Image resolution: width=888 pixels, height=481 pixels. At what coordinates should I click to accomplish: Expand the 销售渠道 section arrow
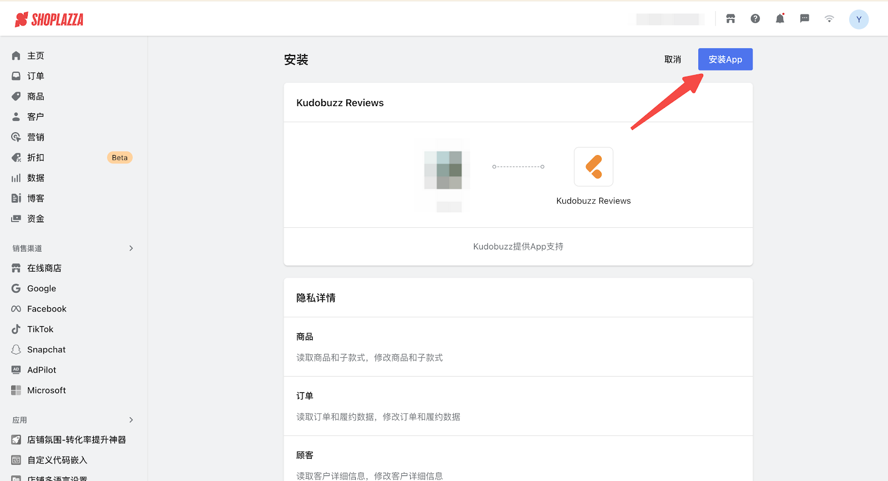click(131, 248)
